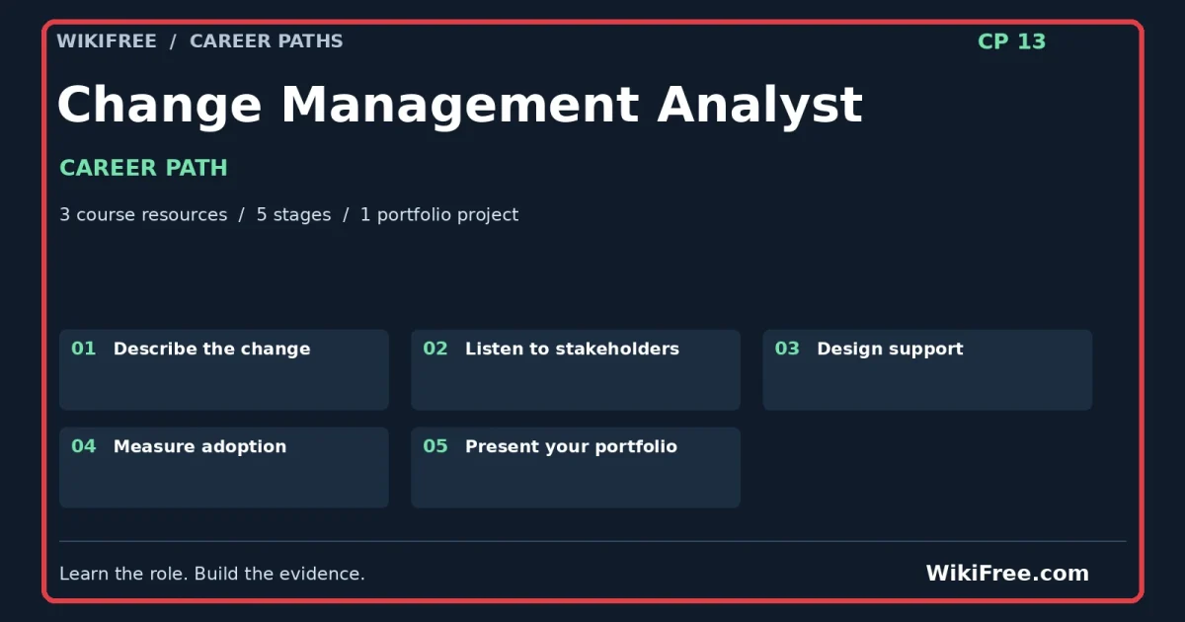1185x622 pixels.
Task: Click 'Learn the role. Build the evidence.' tagline
Action: click(x=212, y=574)
